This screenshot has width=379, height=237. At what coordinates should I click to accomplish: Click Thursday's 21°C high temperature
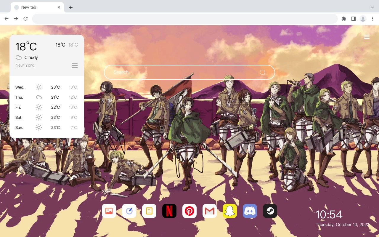(x=55, y=97)
